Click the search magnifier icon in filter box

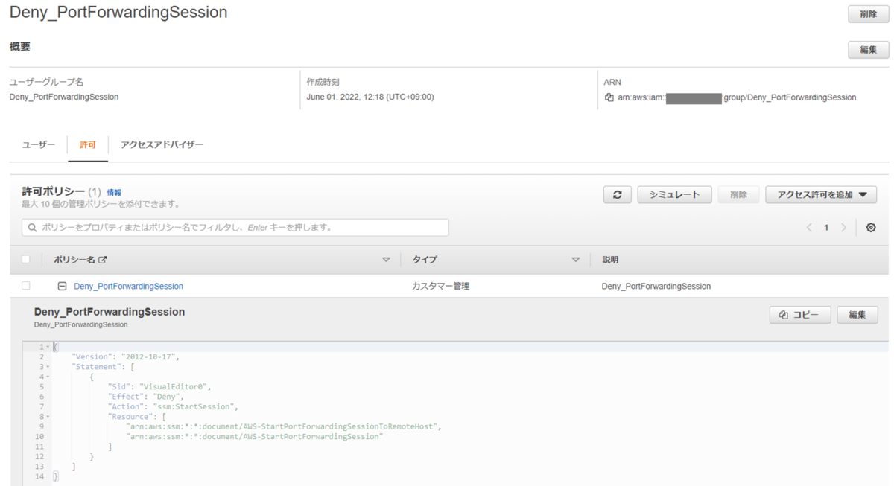pyautogui.click(x=32, y=227)
